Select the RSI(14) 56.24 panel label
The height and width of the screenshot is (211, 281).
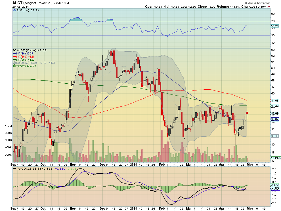[x=28, y=10]
